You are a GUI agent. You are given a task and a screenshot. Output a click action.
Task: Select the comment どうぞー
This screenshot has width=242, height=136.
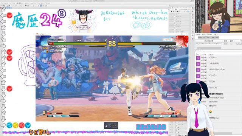coord(213,76)
